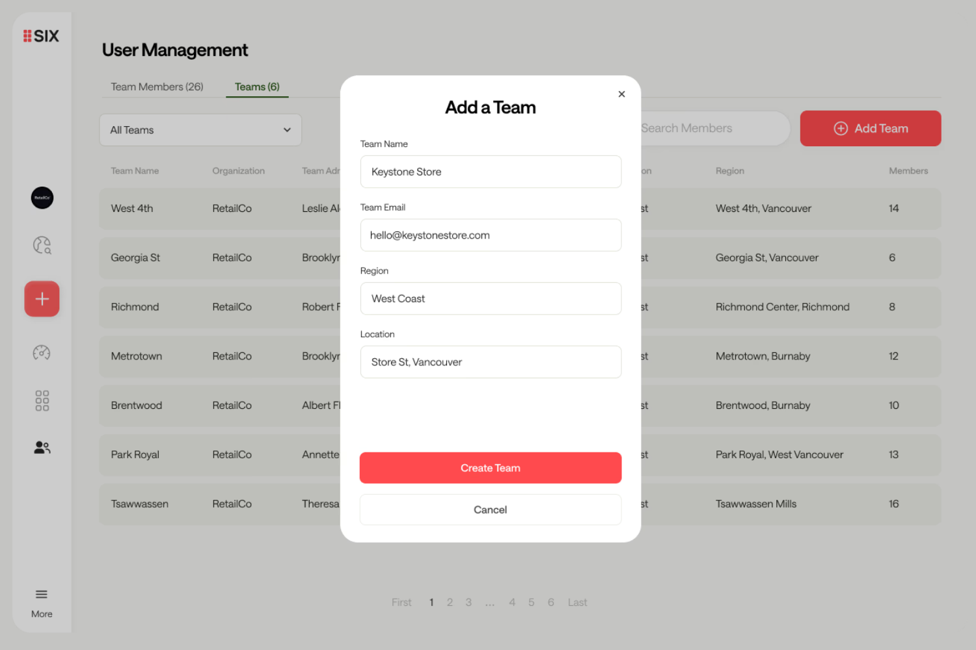The image size is (976, 650).
Task: Select the West 4th team name
Action: pyautogui.click(x=132, y=209)
